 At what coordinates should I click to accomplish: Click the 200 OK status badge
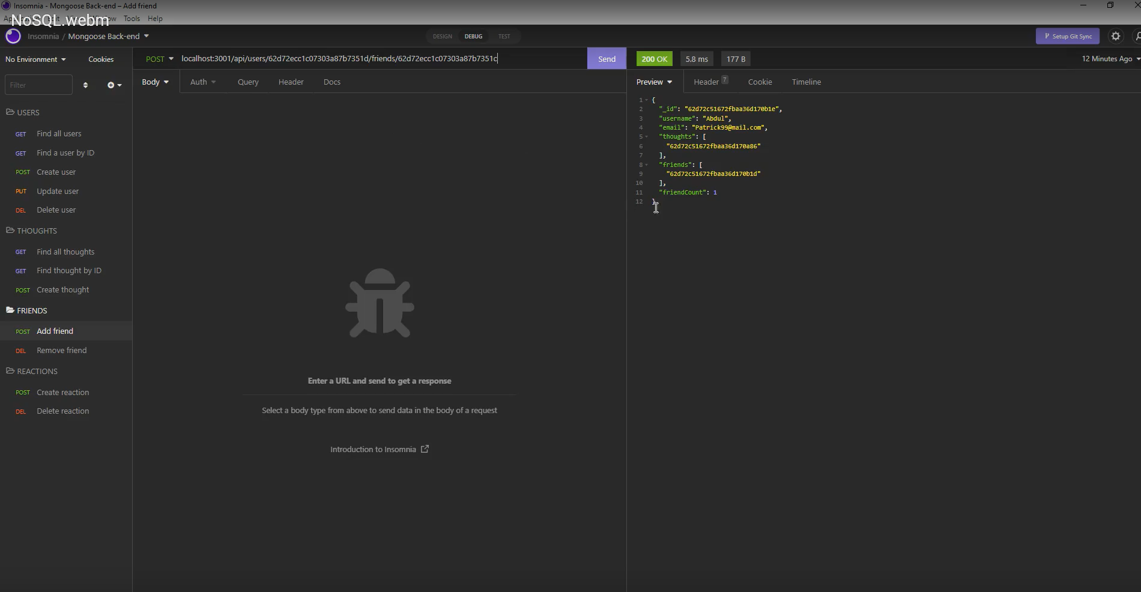pyautogui.click(x=654, y=59)
